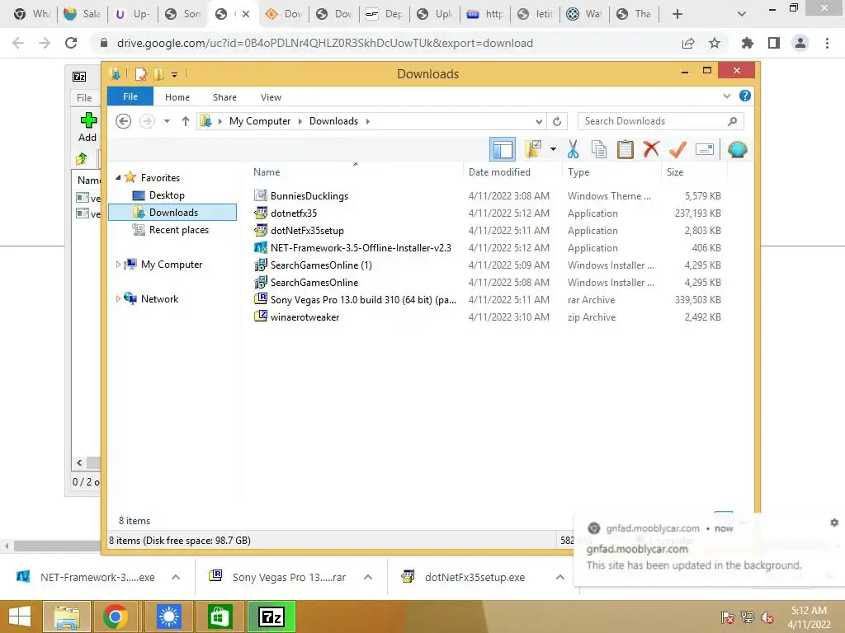Open the recent locations dropdown arrow
The width and height of the screenshot is (845, 633).
(x=167, y=121)
